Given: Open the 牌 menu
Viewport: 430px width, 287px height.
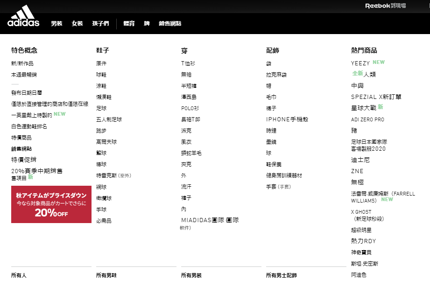Looking at the screenshot, I should 147,24.
